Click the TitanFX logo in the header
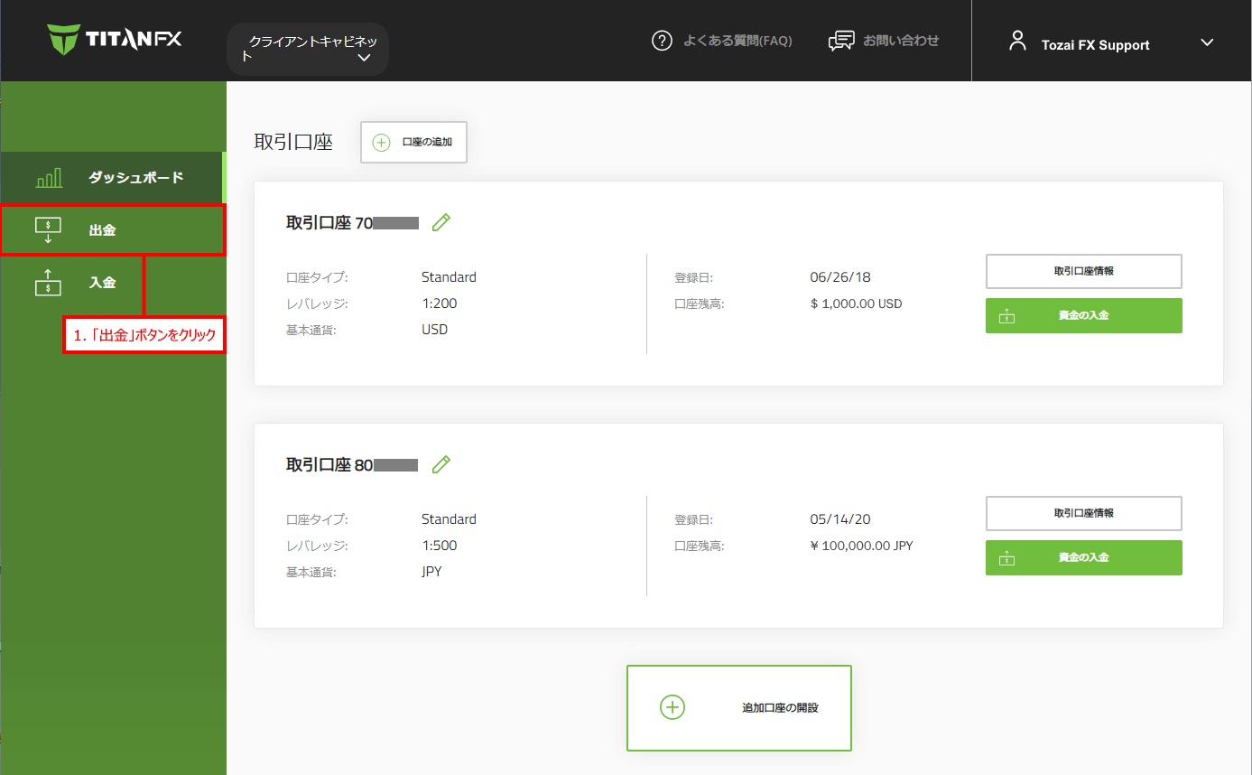This screenshot has width=1252, height=775. pos(113,39)
